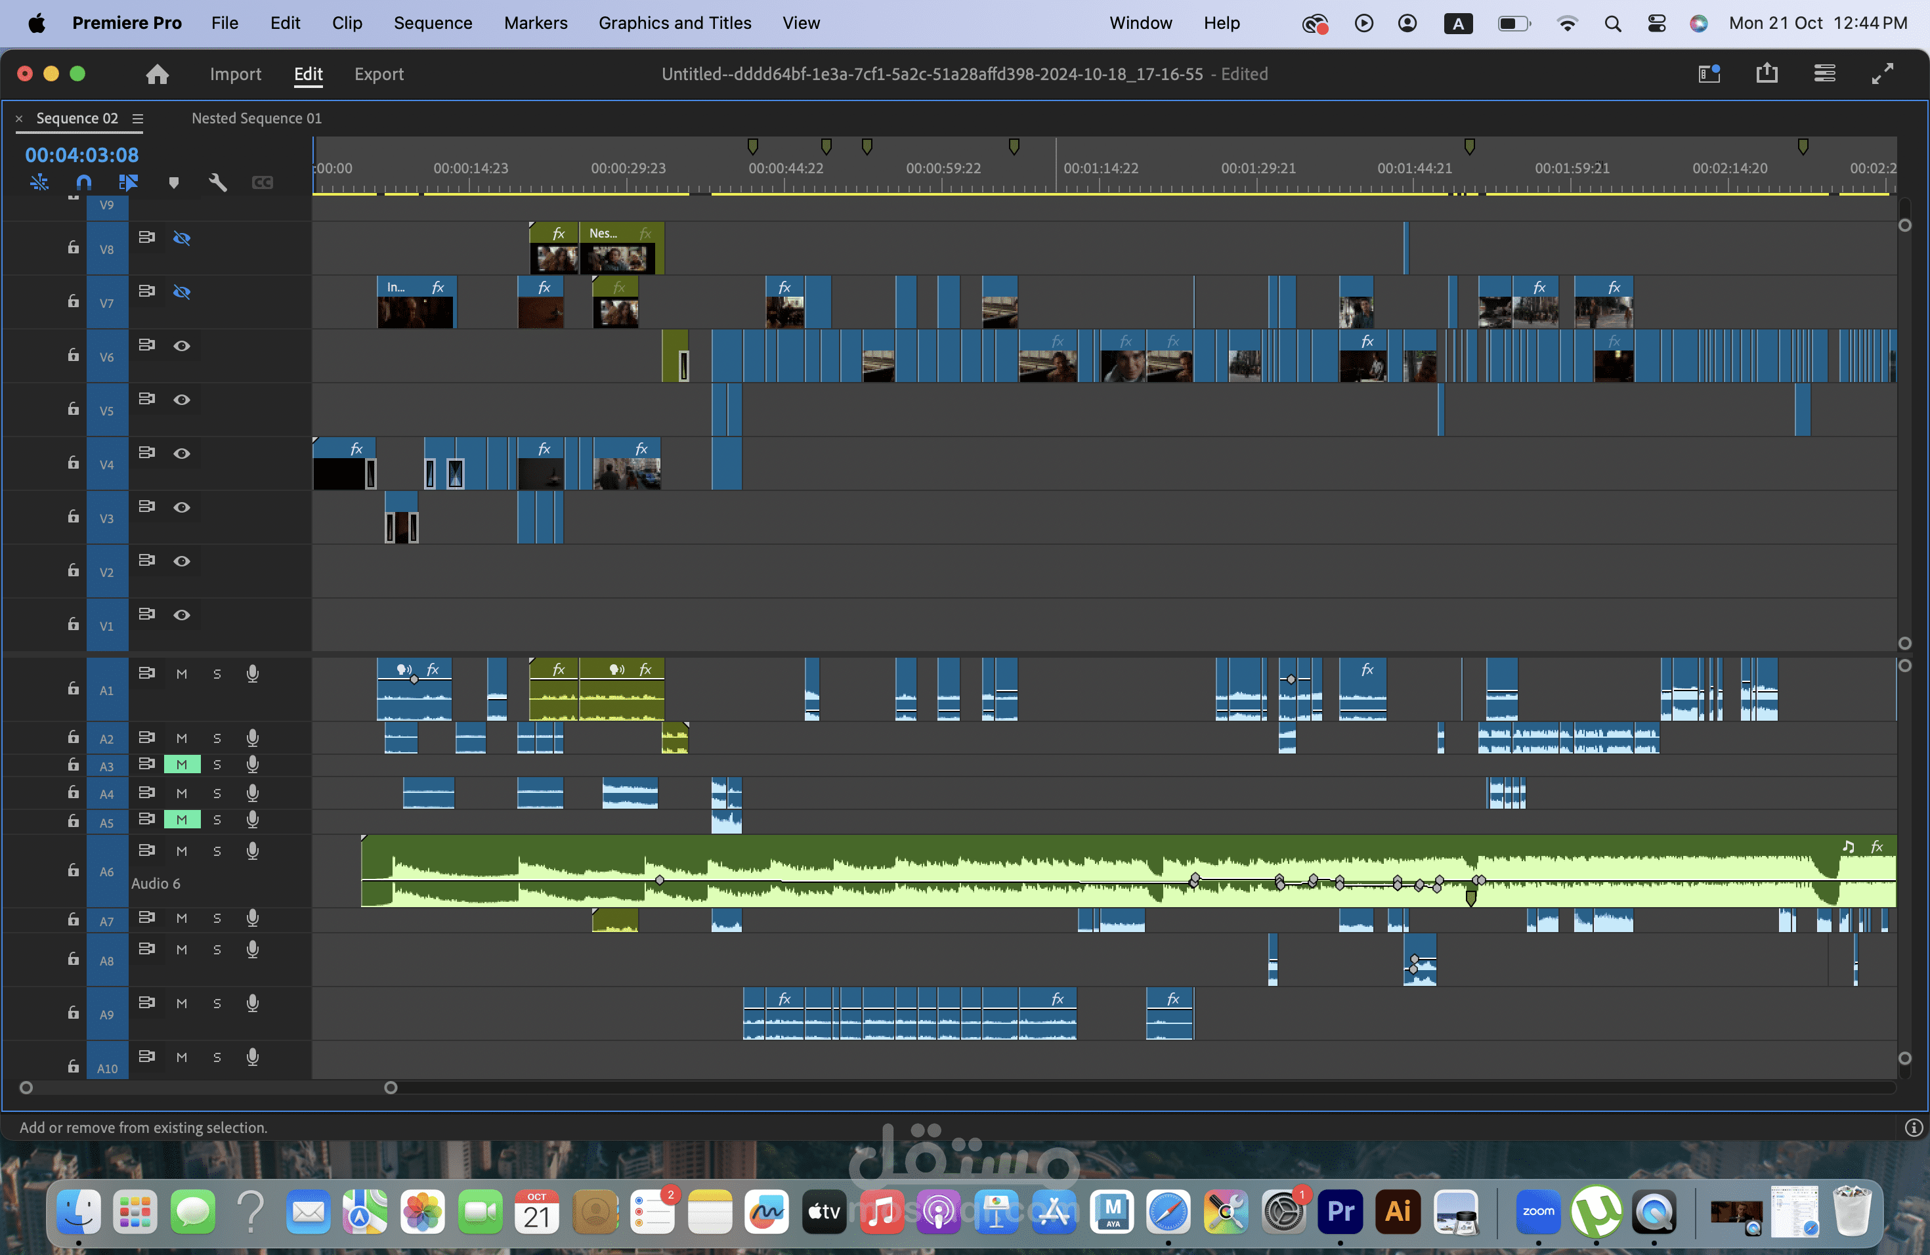The height and width of the screenshot is (1255, 1930).
Task: Select the Edit workspace
Action: [x=308, y=75]
